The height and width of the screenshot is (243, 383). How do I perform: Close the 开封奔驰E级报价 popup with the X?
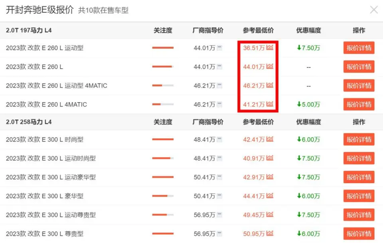(374, 10)
